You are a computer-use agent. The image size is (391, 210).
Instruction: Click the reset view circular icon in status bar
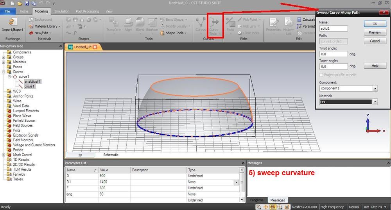click(x=287, y=207)
